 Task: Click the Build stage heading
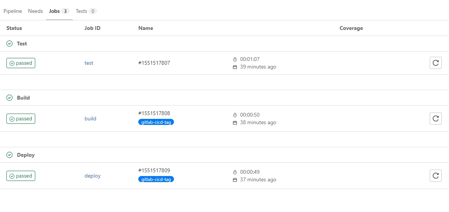[23, 98]
